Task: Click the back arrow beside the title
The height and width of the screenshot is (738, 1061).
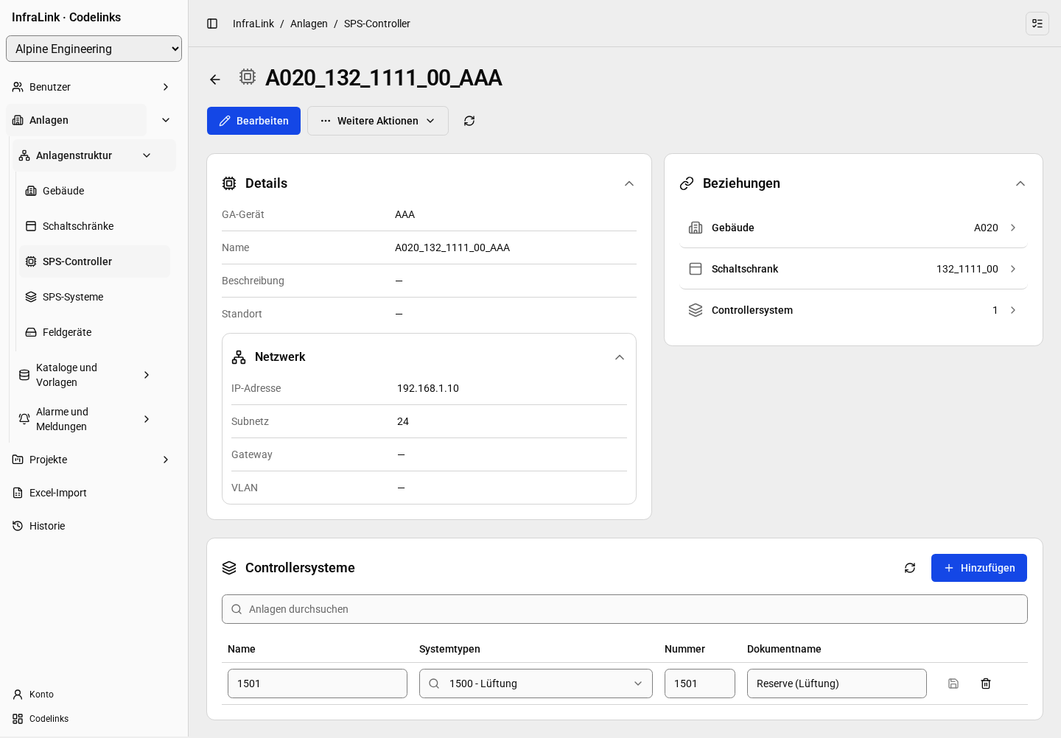Action: [x=215, y=80]
